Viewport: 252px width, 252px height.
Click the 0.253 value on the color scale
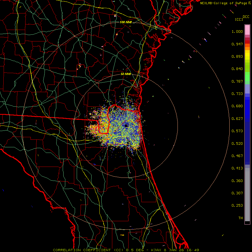[237, 206]
